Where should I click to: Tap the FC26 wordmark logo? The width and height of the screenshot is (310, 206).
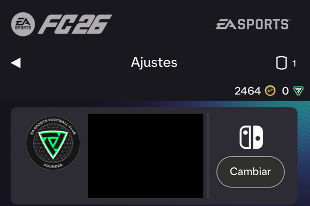[75, 24]
